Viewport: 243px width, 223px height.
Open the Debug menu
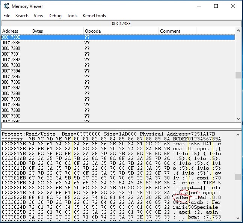click(55, 16)
